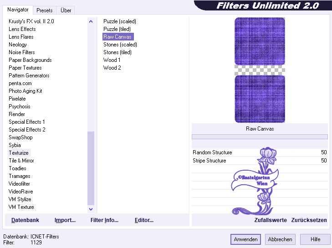Select Paper Textures category
The height and width of the screenshot is (248, 332).
25,68
